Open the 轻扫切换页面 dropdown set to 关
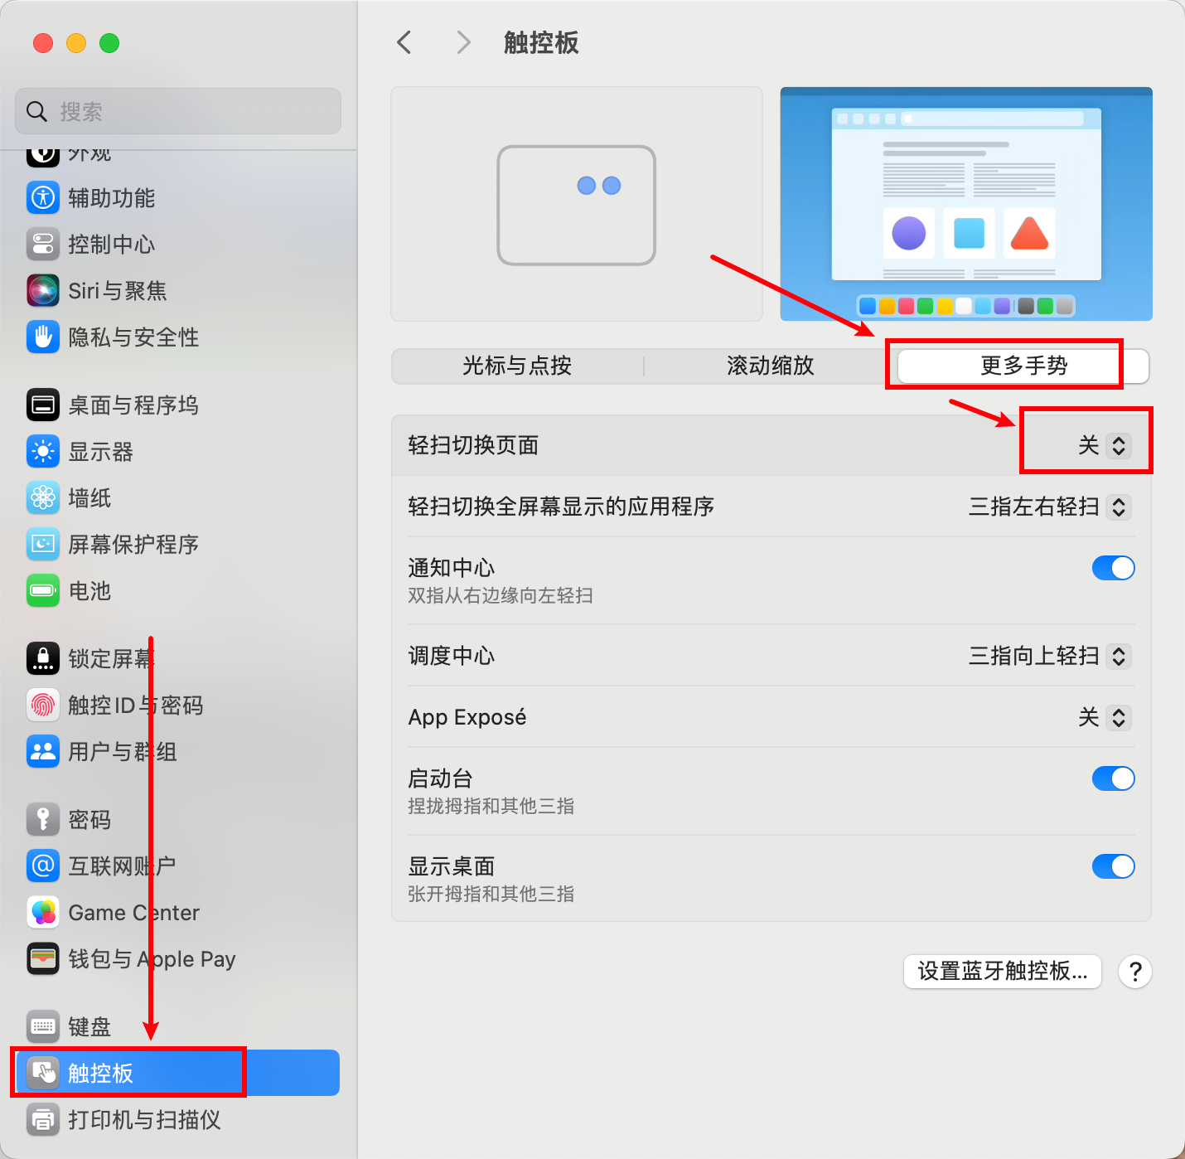Screen dimensions: 1185x1159 [1104, 445]
